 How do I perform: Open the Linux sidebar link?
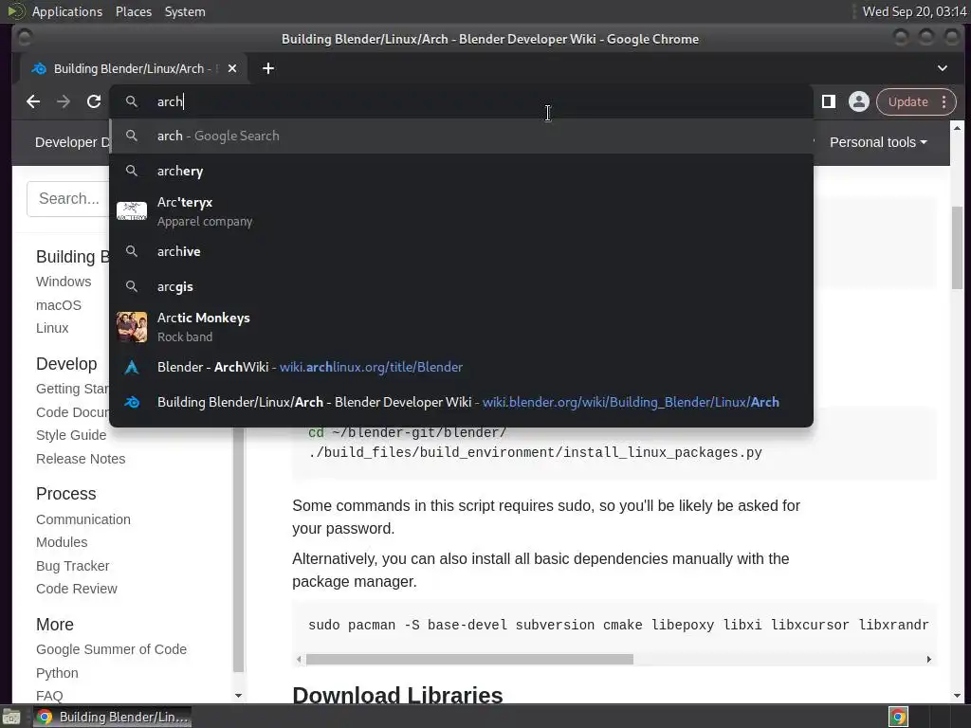(52, 328)
